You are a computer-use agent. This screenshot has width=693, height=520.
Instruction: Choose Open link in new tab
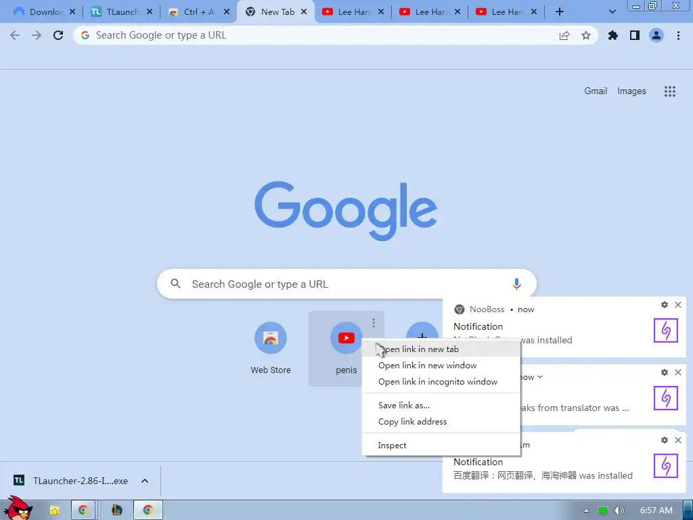(x=441, y=349)
